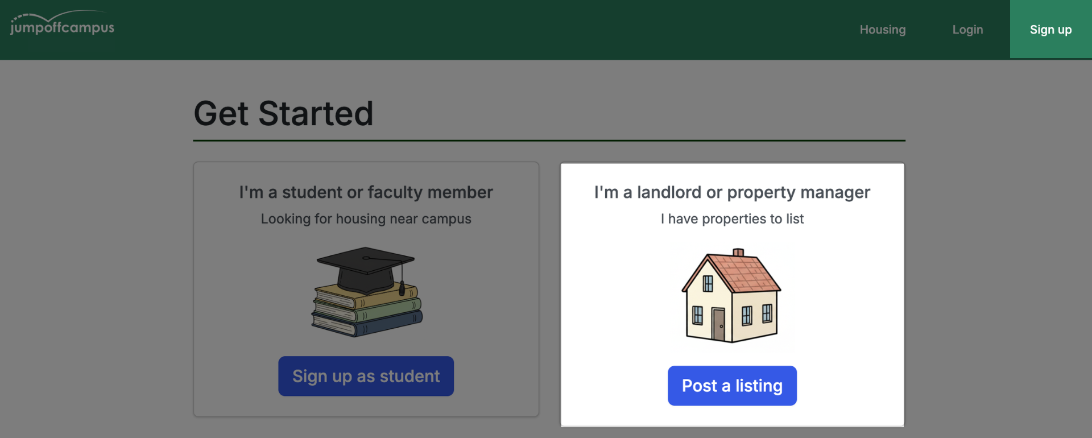Click the stacked books under the cap
This screenshot has height=438, width=1092.
pos(367,312)
